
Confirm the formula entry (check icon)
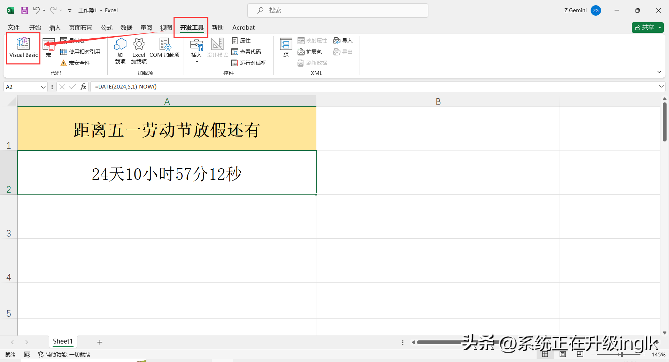72,87
